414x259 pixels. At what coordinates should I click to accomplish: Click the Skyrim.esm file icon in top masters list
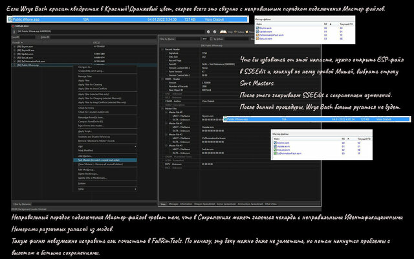[x=257, y=28]
